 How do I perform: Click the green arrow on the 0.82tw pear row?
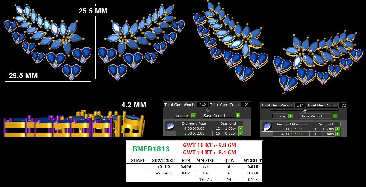click(240, 133)
